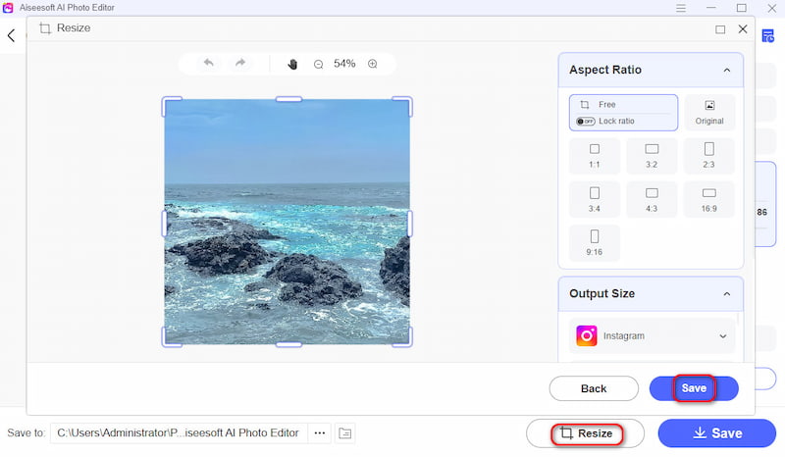The image size is (785, 457).
Task: Click the Save button in Resize dialog
Action: [x=694, y=388]
